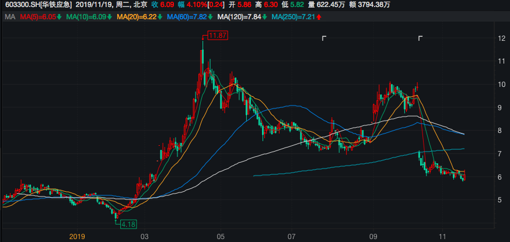Click the red up arrow beside MA(250)=7.21

click(319, 16)
